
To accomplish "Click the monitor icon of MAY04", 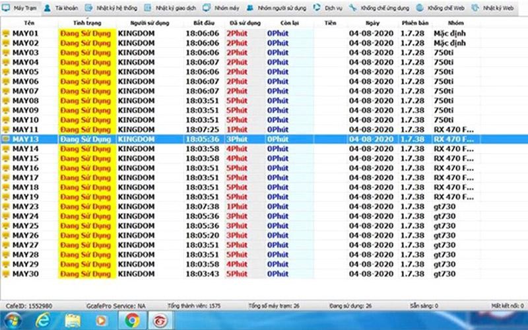I will click(x=6, y=62).
